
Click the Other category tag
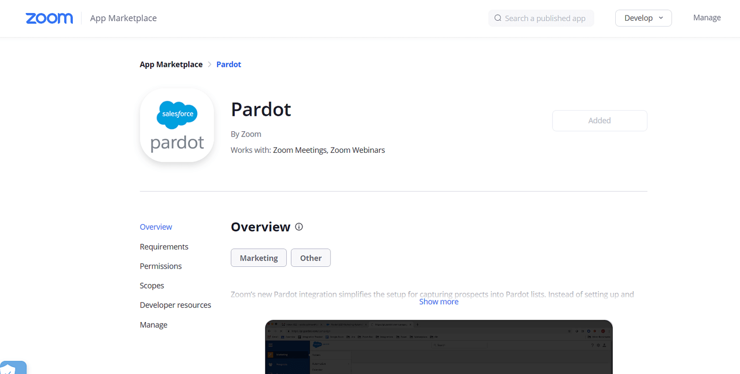pos(311,258)
